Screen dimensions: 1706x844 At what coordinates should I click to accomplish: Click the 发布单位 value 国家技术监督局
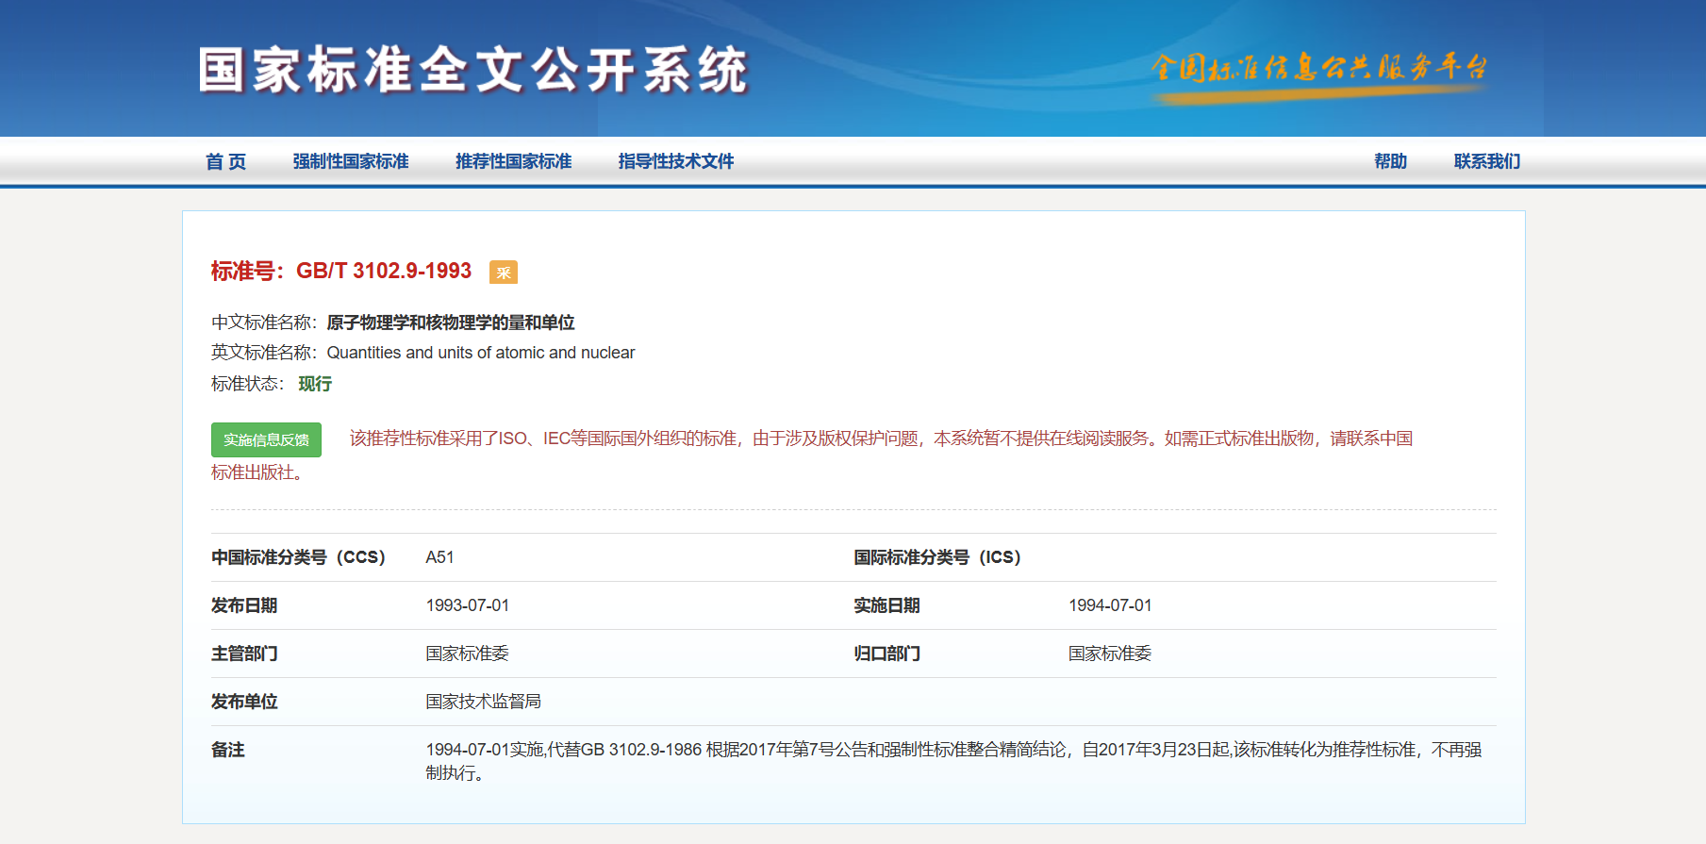(483, 702)
